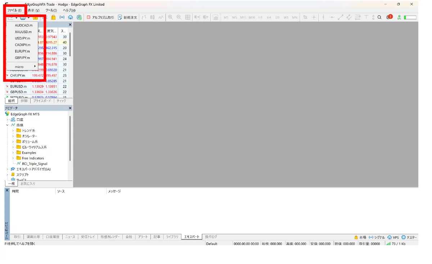Screen dimensions: 432x264
Task: Choose USDJPY.m from the dropdown list
Action: [x=23, y=38]
